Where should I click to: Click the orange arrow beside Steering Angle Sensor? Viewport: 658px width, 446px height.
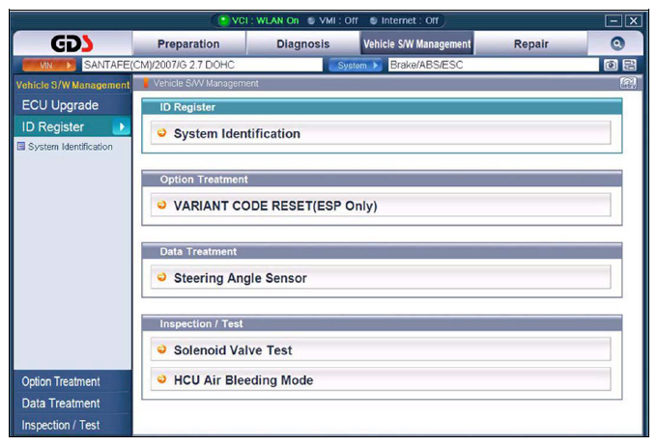coord(161,277)
